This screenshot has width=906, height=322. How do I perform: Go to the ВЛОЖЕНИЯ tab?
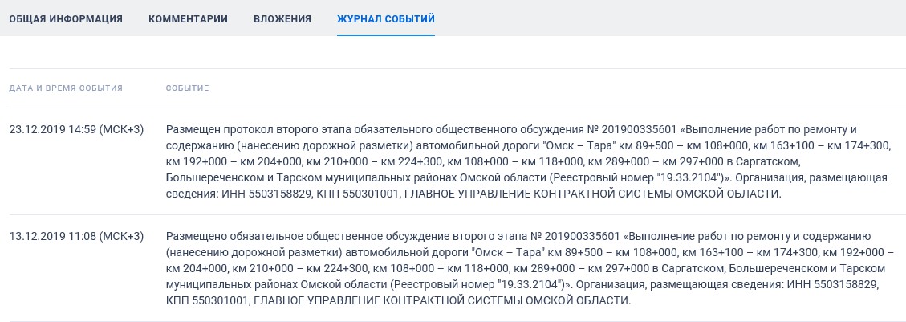(x=282, y=19)
